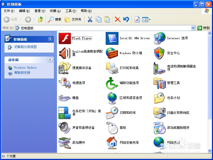Open the Internet 选项 icon
This screenshot has width=213, height=160.
click(x=159, y=38)
